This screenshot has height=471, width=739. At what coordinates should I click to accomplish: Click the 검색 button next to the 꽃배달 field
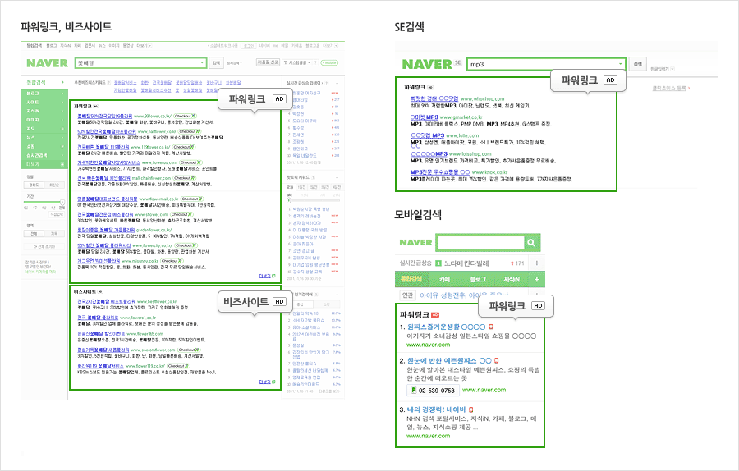pos(216,63)
